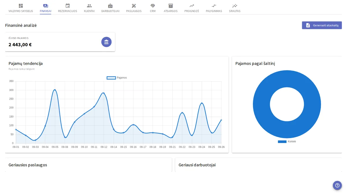This screenshot has height=195, width=347.
Task: Switch to the Palyginimas tab
Action: click(214, 8)
